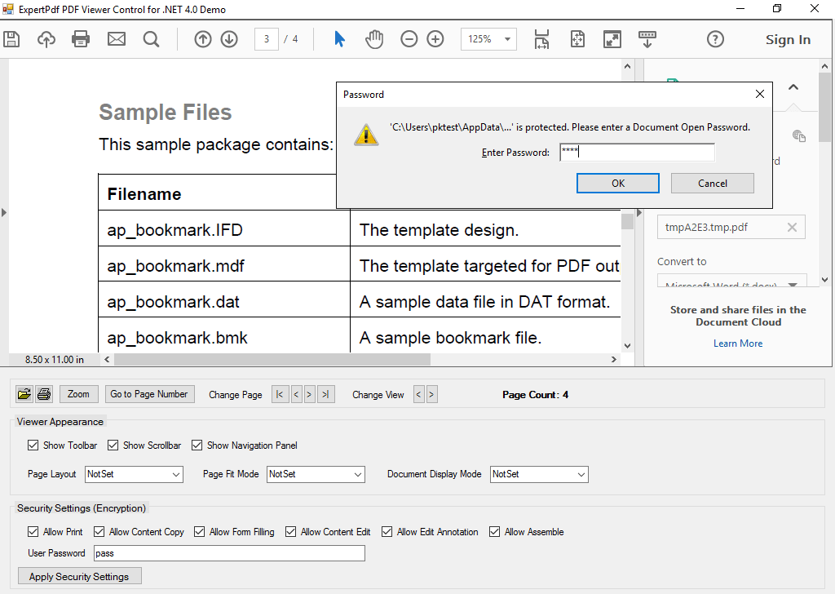Save the document with the disk icon
The image size is (835, 594).
click(11, 38)
